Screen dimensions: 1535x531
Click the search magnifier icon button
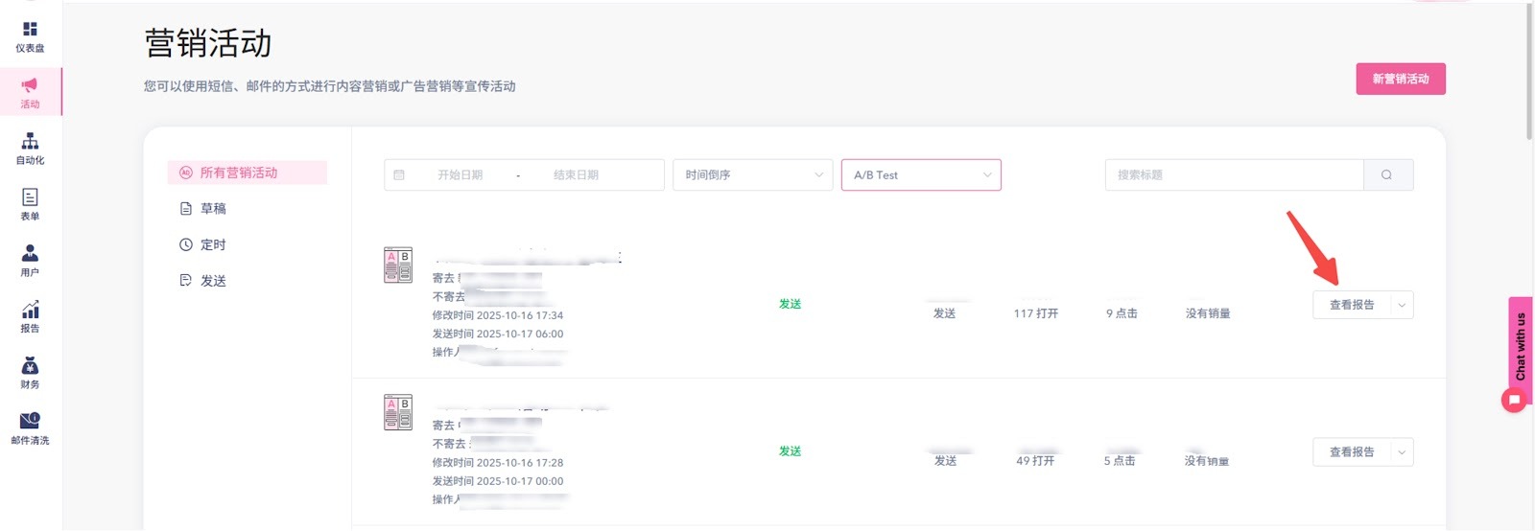click(1387, 175)
